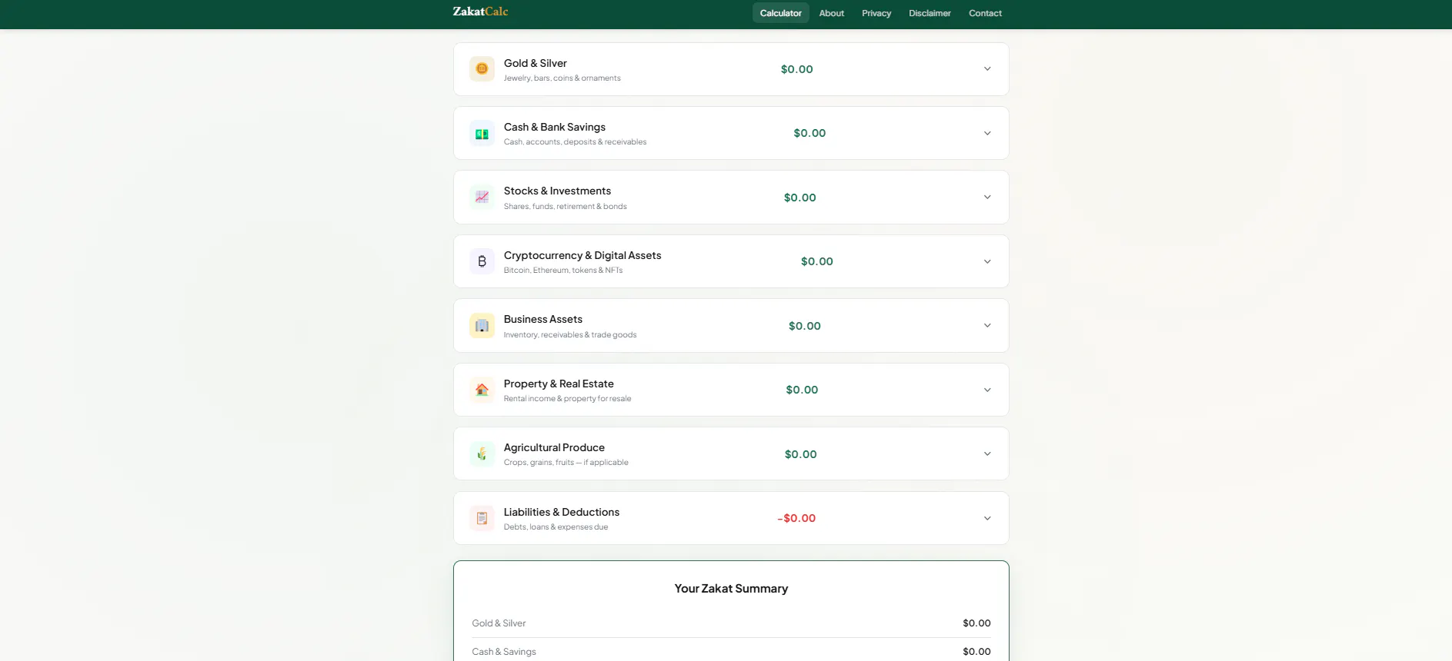Click the Cash & Bank Savings banknote icon

(x=482, y=134)
